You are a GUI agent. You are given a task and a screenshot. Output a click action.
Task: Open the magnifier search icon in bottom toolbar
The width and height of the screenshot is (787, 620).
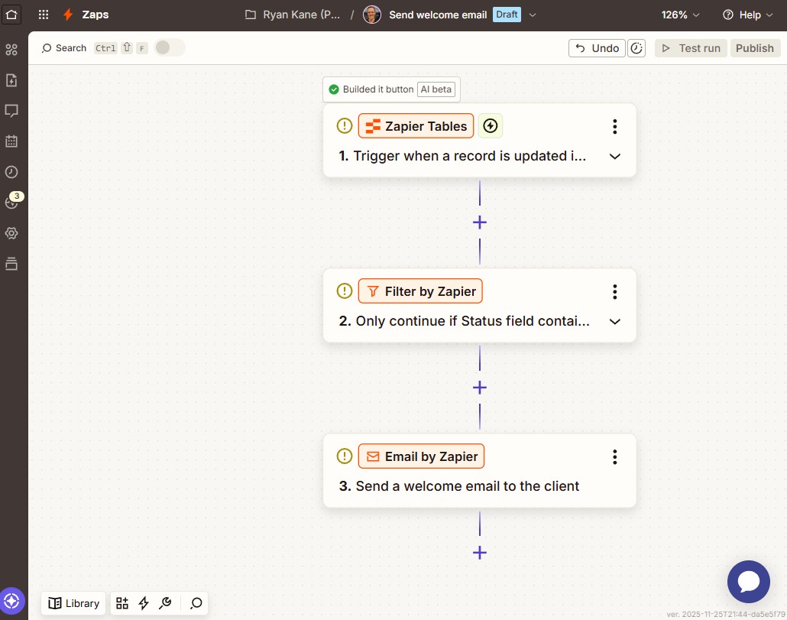tap(195, 603)
